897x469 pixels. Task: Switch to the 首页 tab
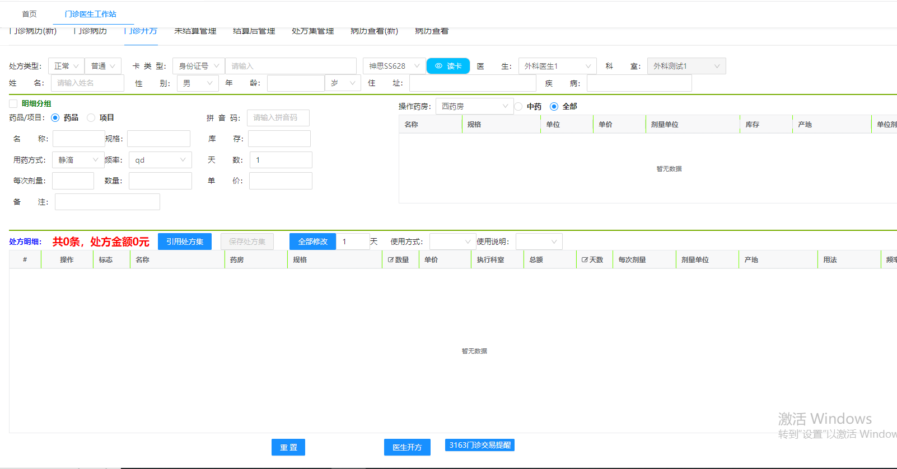point(29,14)
